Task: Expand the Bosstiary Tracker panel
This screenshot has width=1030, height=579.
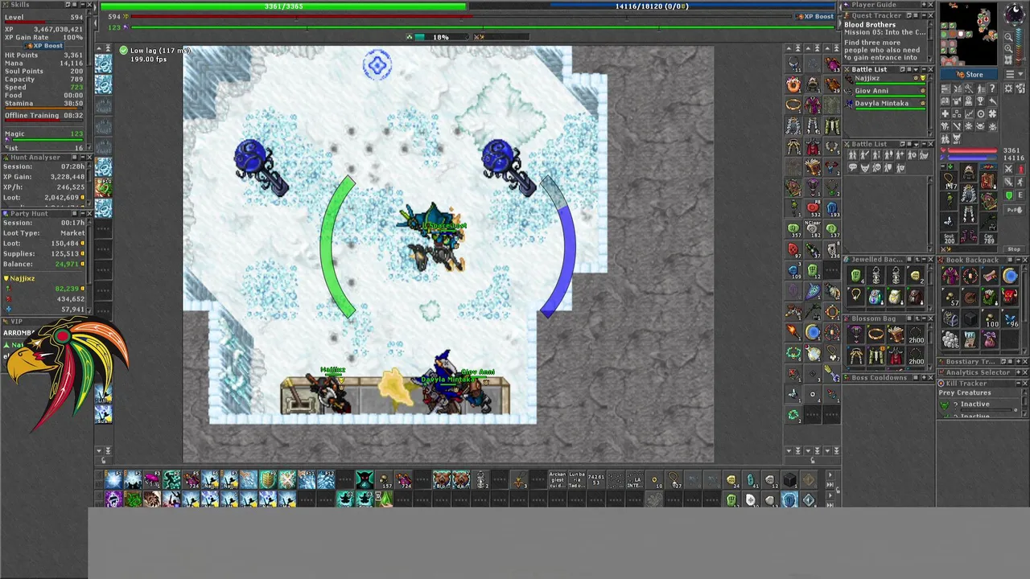Action: [1018, 362]
